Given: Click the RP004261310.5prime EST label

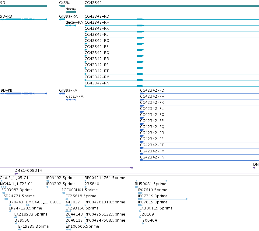Looking at the screenshot, I should [105, 202].
